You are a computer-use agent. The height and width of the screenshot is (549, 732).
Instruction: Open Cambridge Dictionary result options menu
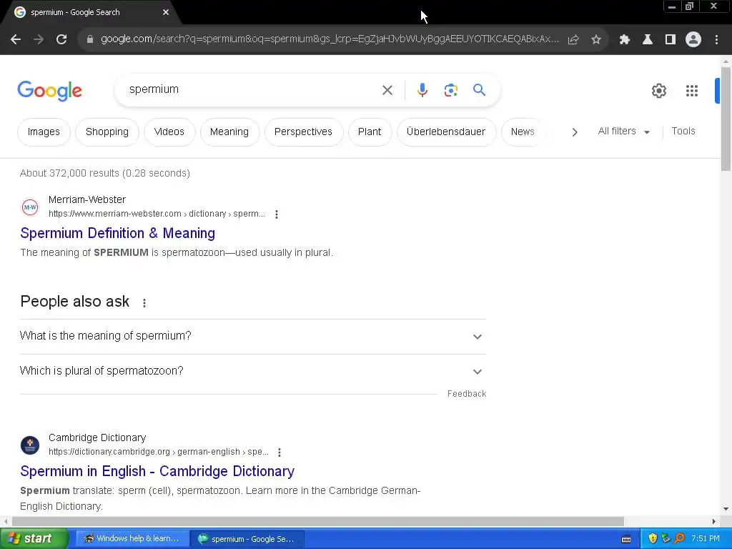[280, 452]
